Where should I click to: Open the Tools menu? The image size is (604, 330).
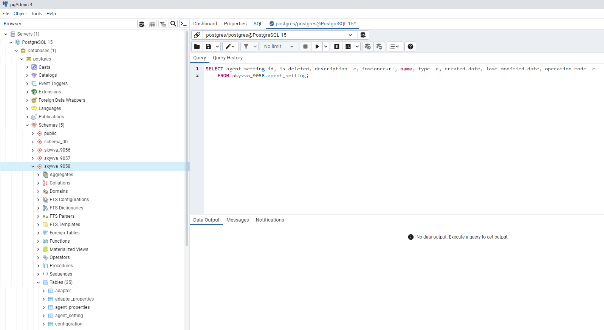(x=36, y=14)
